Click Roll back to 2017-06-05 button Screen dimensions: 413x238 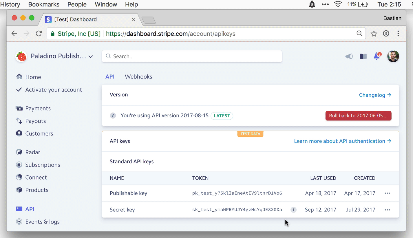[x=358, y=116]
